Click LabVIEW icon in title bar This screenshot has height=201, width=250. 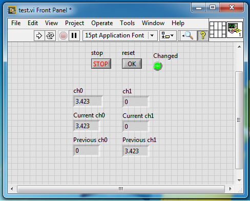click(12, 10)
